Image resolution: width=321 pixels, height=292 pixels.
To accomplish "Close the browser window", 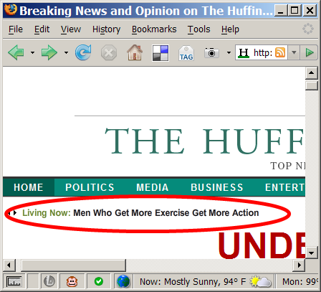I will [310, 11].
